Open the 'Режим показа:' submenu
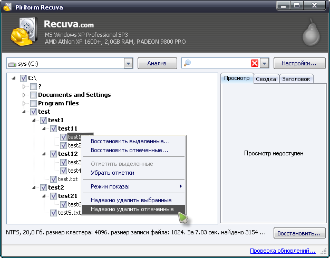330x258 pixels. point(134,186)
